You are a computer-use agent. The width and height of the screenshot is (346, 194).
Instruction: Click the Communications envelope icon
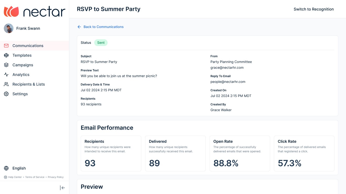coord(6,46)
